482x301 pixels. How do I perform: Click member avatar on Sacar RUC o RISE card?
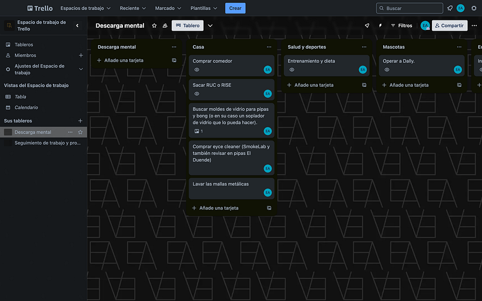coord(267,93)
